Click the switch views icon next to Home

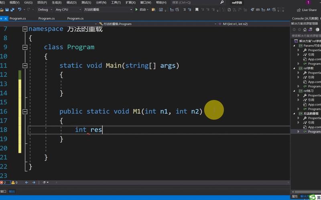[x=310, y=30]
